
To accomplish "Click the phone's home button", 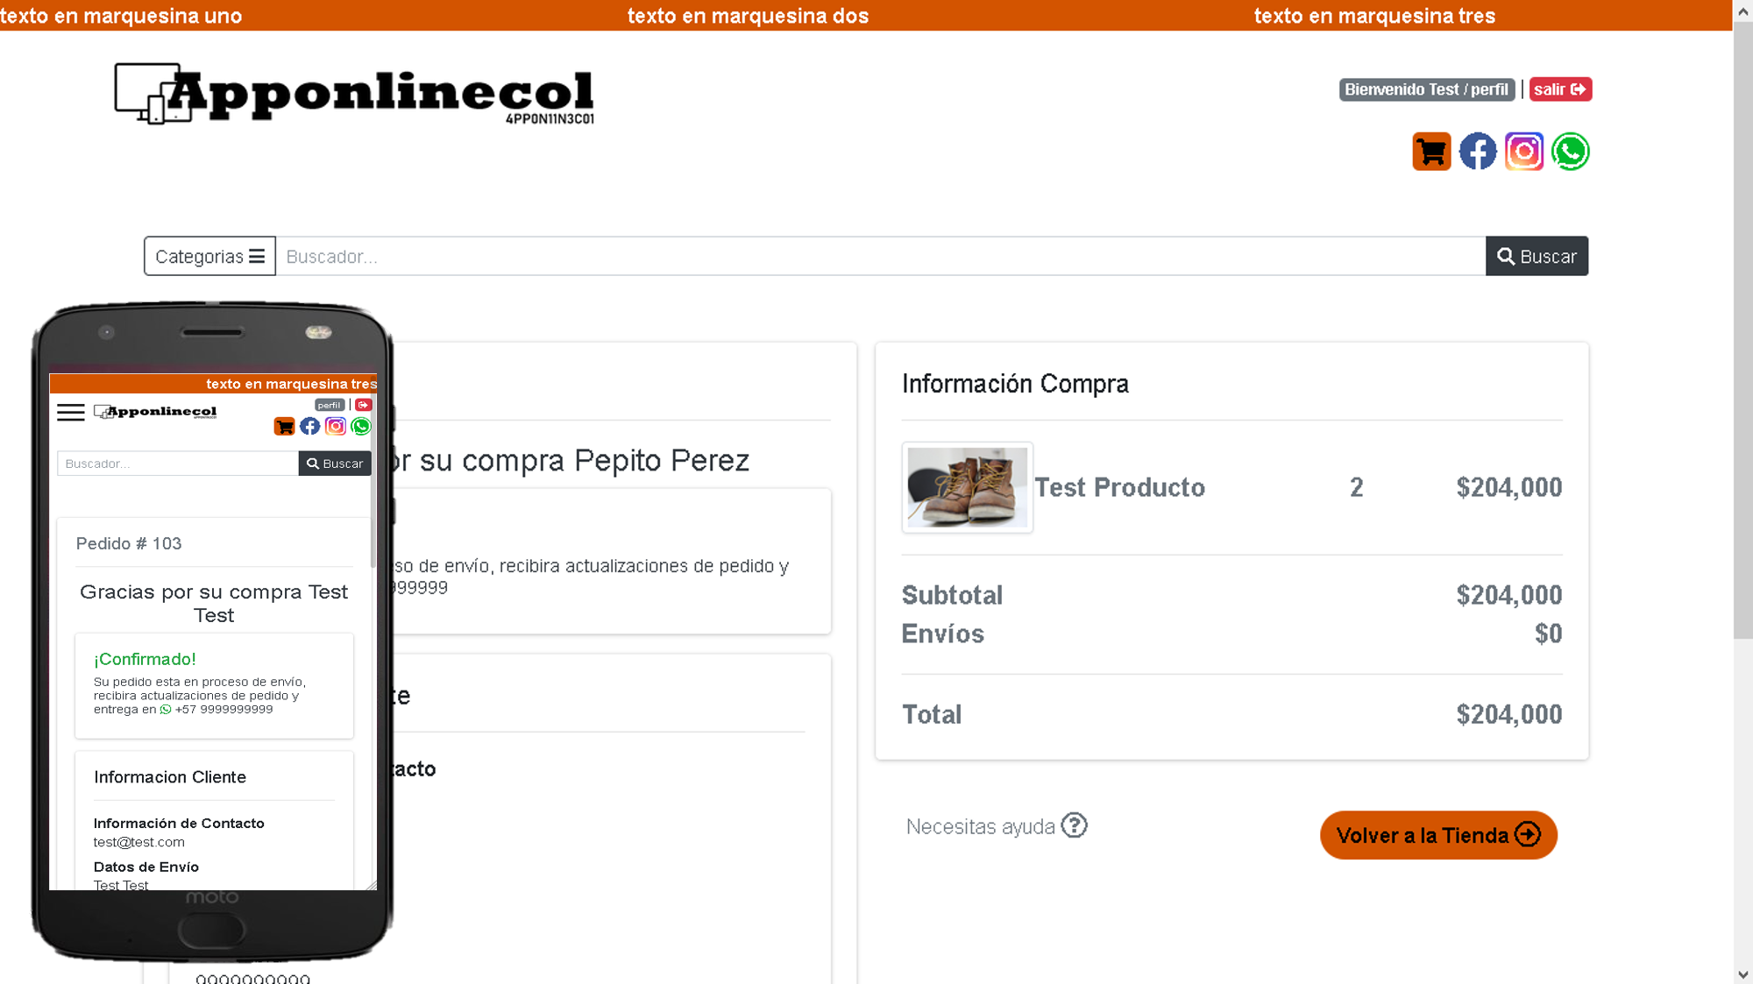I will click(211, 931).
